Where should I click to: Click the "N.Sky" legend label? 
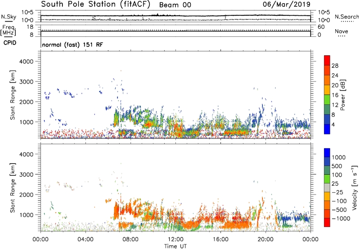[x=9, y=17]
